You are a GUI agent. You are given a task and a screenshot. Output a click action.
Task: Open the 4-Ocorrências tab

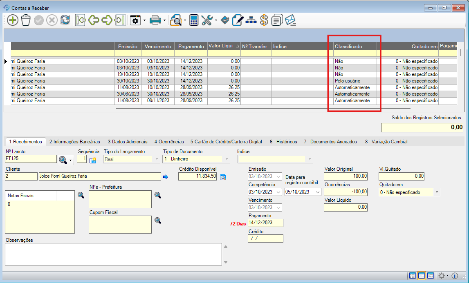[x=169, y=142]
